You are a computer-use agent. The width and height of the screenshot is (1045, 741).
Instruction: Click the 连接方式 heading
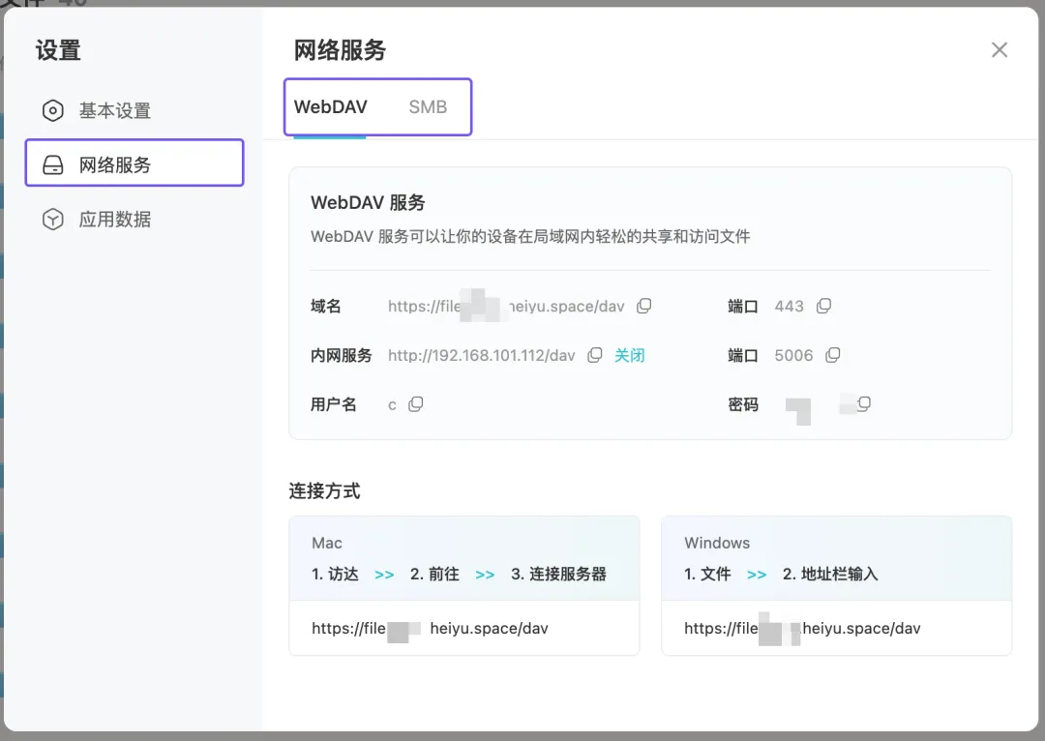(x=324, y=491)
